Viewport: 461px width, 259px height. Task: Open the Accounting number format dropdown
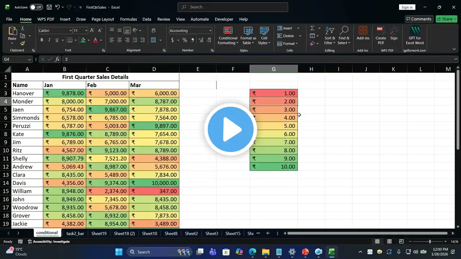[210, 31]
